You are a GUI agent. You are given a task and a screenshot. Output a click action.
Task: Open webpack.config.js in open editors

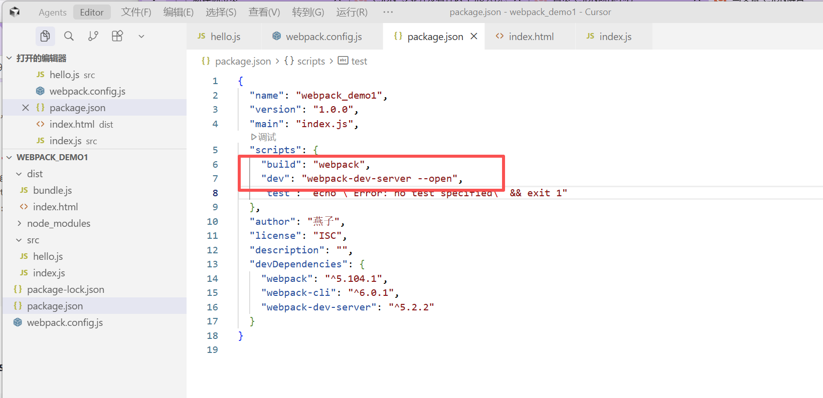(x=95, y=91)
